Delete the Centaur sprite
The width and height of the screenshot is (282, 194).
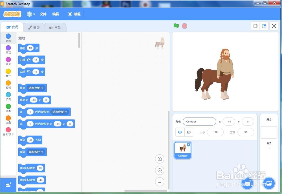click(x=188, y=145)
